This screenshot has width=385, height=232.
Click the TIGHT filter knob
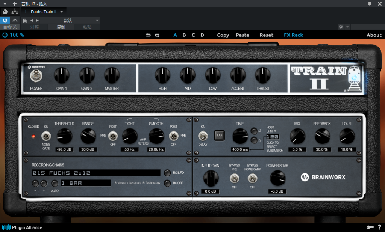[x=130, y=136]
